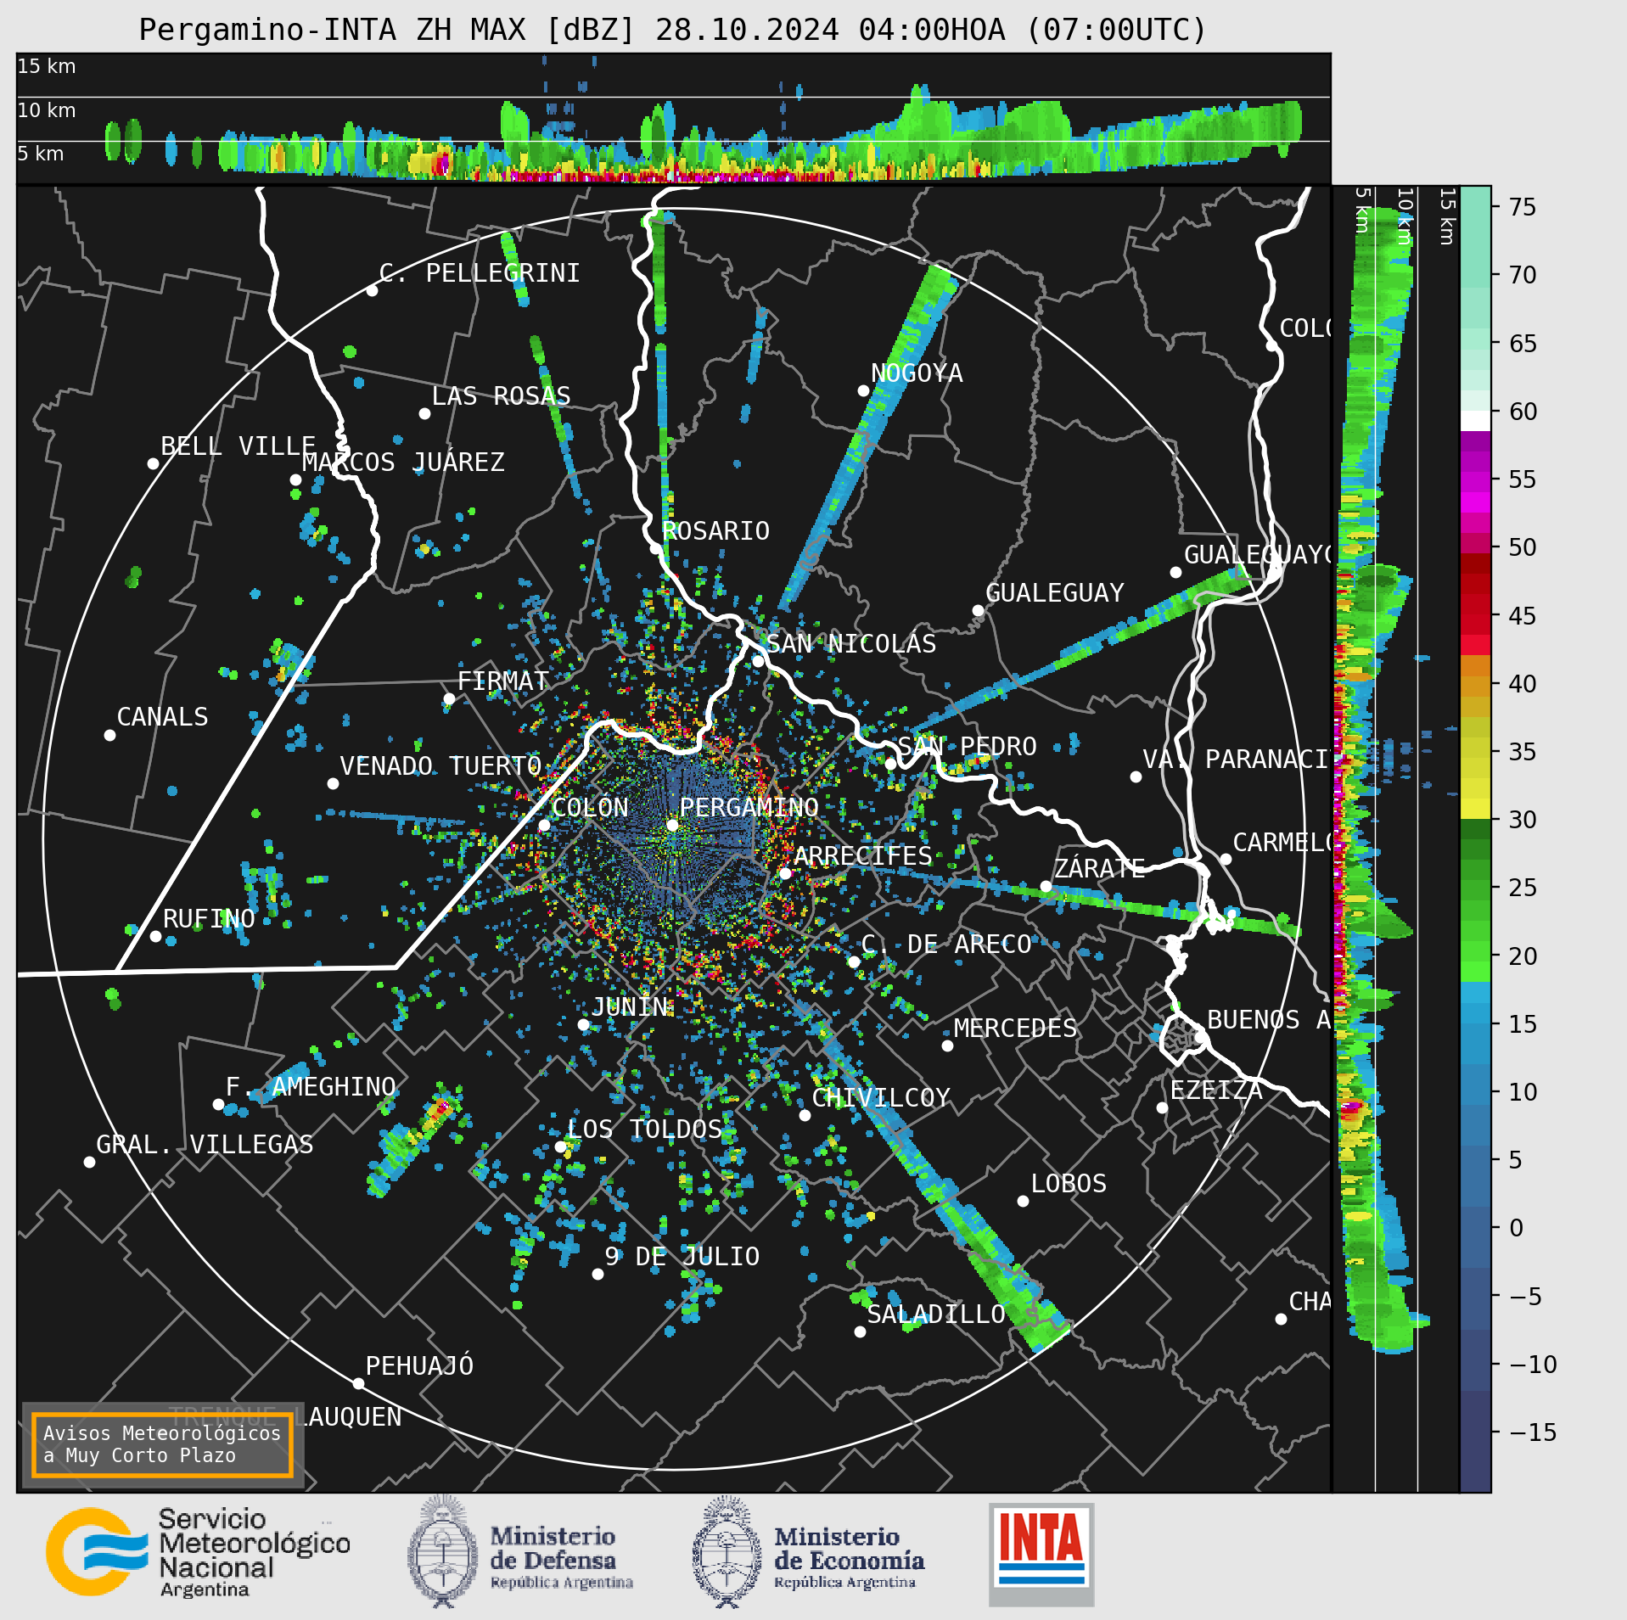1627x1620 pixels.
Task: Click the C. PELLEGRINI label
Action: tap(480, 273)
